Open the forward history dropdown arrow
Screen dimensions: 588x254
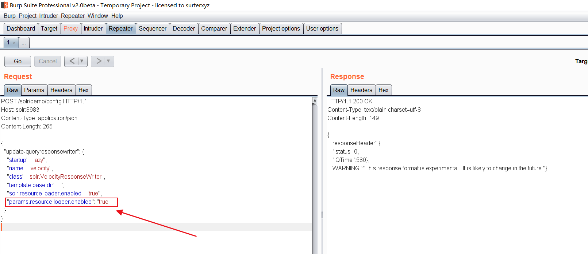tap(108, 61)
